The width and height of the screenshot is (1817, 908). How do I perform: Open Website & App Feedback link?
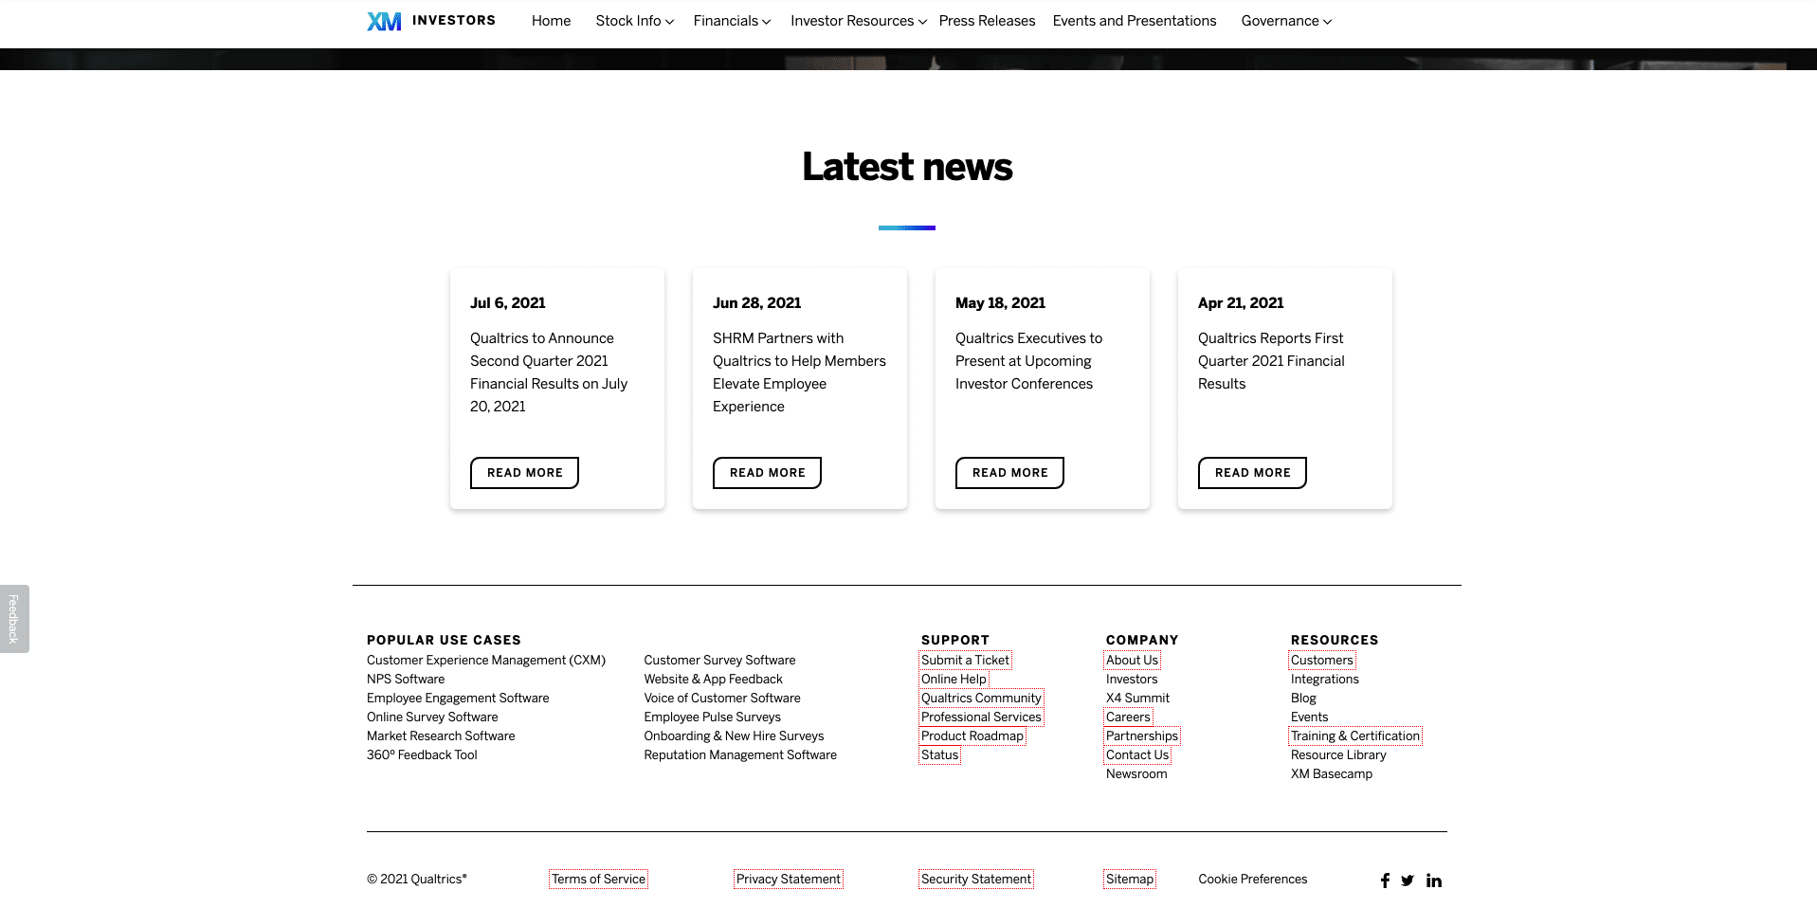point(713,680)
